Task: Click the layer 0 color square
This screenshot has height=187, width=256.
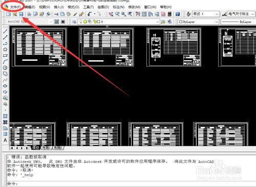Action: click(x=98, y=21)
